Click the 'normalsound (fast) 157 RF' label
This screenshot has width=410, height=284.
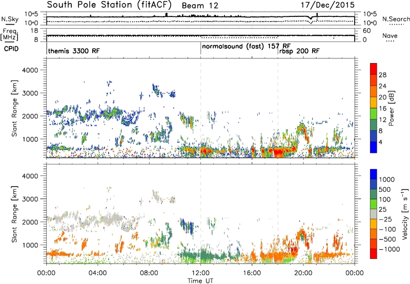tap(247, 47)
